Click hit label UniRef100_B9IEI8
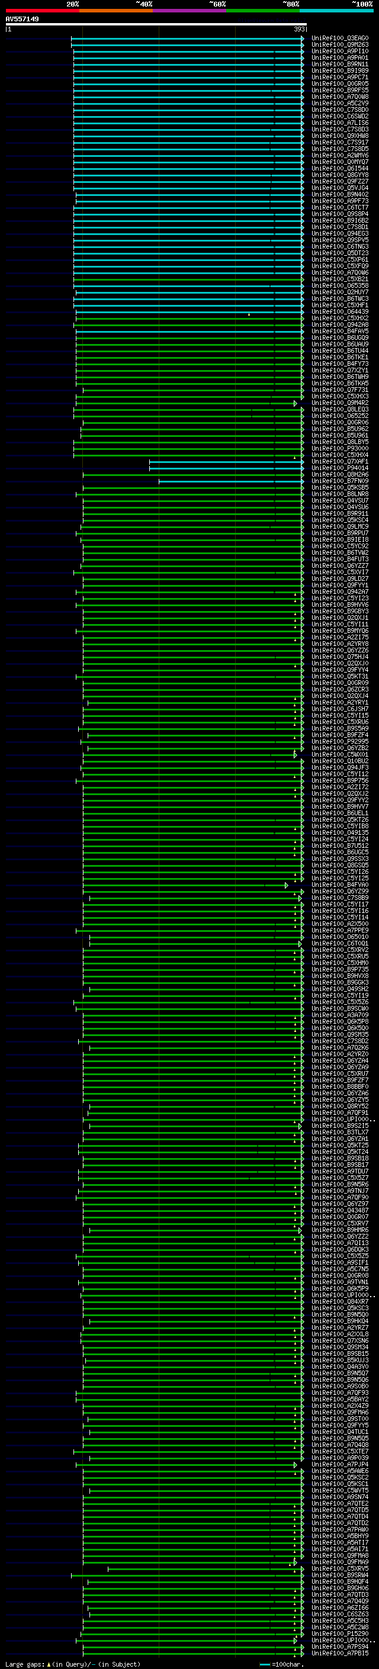The image size is (379, 1669). (x=340, y=540)
